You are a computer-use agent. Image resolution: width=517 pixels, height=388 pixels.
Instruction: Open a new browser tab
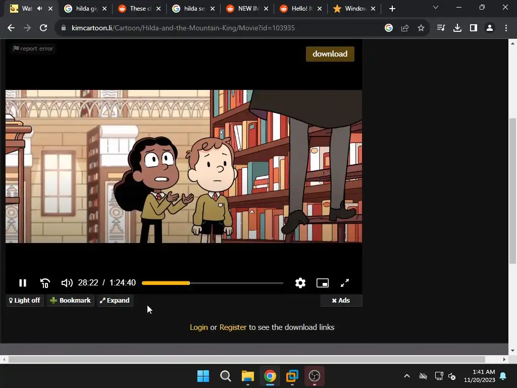pos(392,9)
